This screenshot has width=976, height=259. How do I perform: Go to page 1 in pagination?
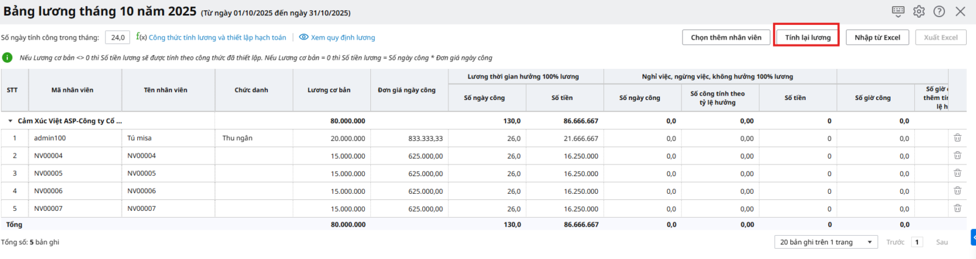click(x=916, y=242)
